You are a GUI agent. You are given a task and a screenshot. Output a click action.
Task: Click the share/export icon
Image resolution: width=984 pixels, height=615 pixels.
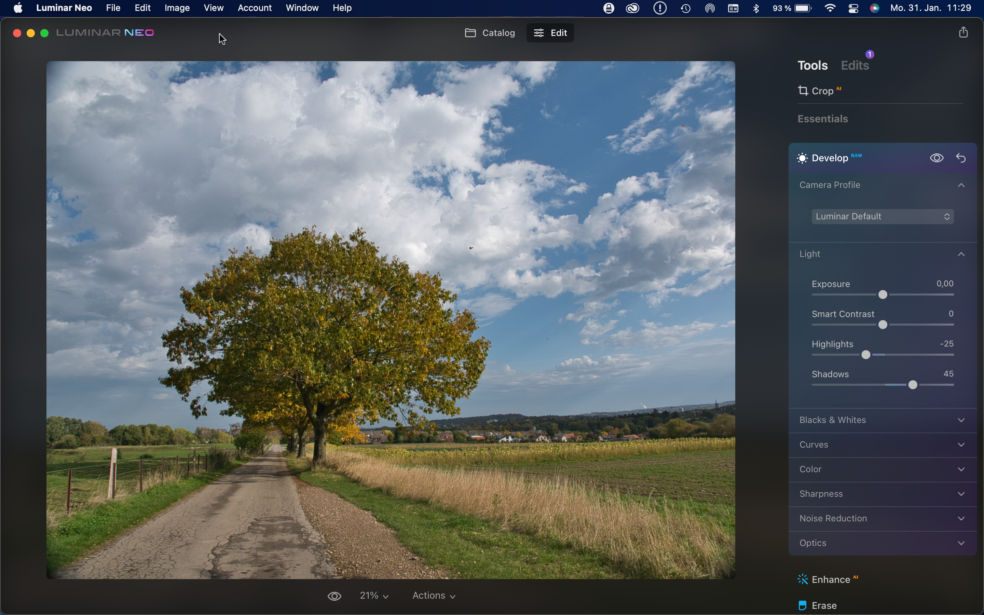pyautogui.click(x=963, y=32)
